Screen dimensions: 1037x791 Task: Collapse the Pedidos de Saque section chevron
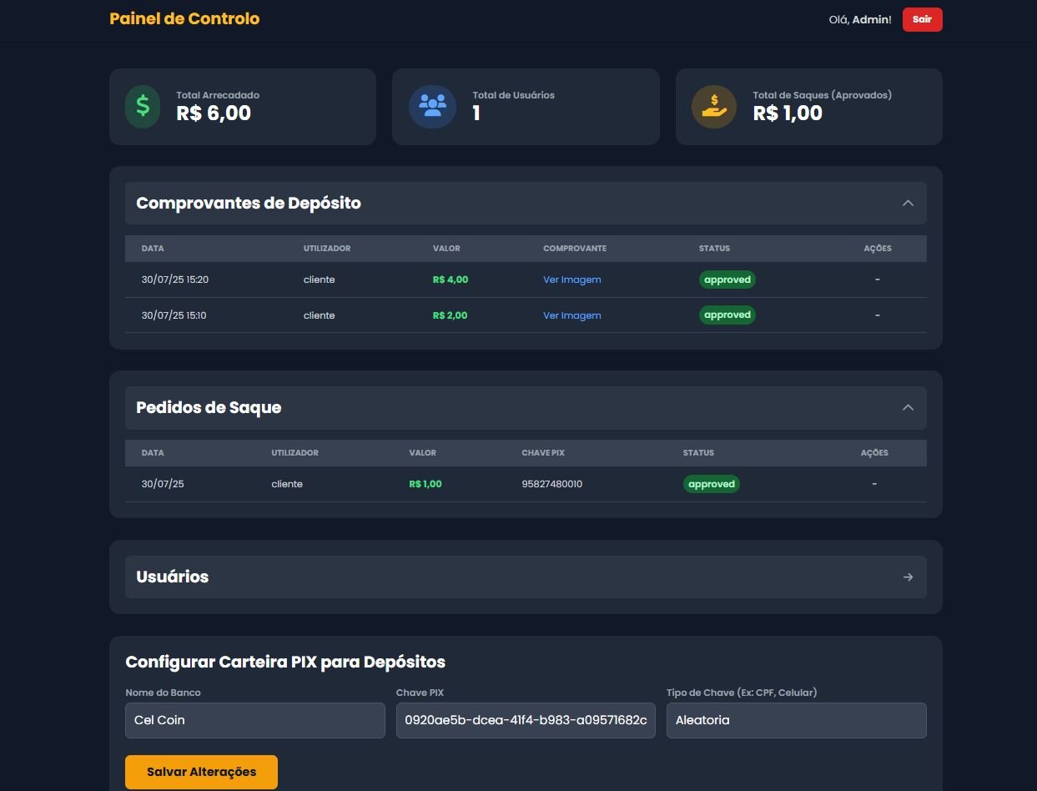pos(908,408)
